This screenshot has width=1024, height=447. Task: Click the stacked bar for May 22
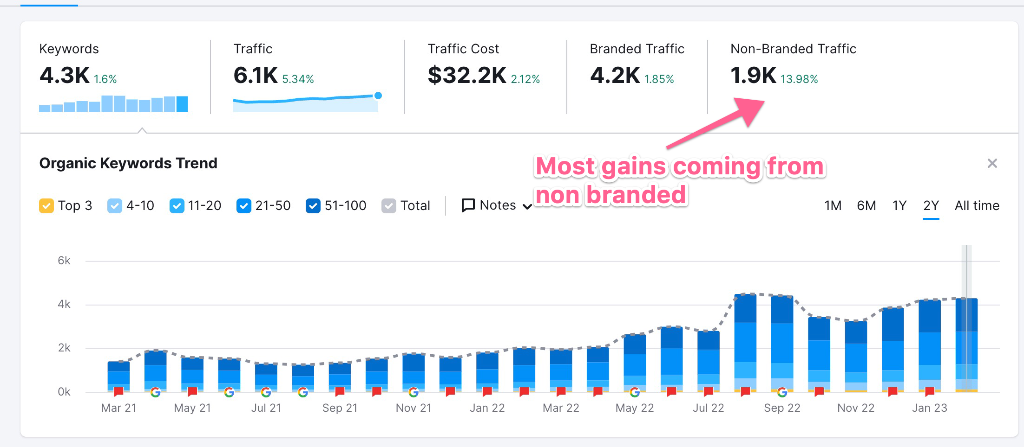[x=635, y=363]
